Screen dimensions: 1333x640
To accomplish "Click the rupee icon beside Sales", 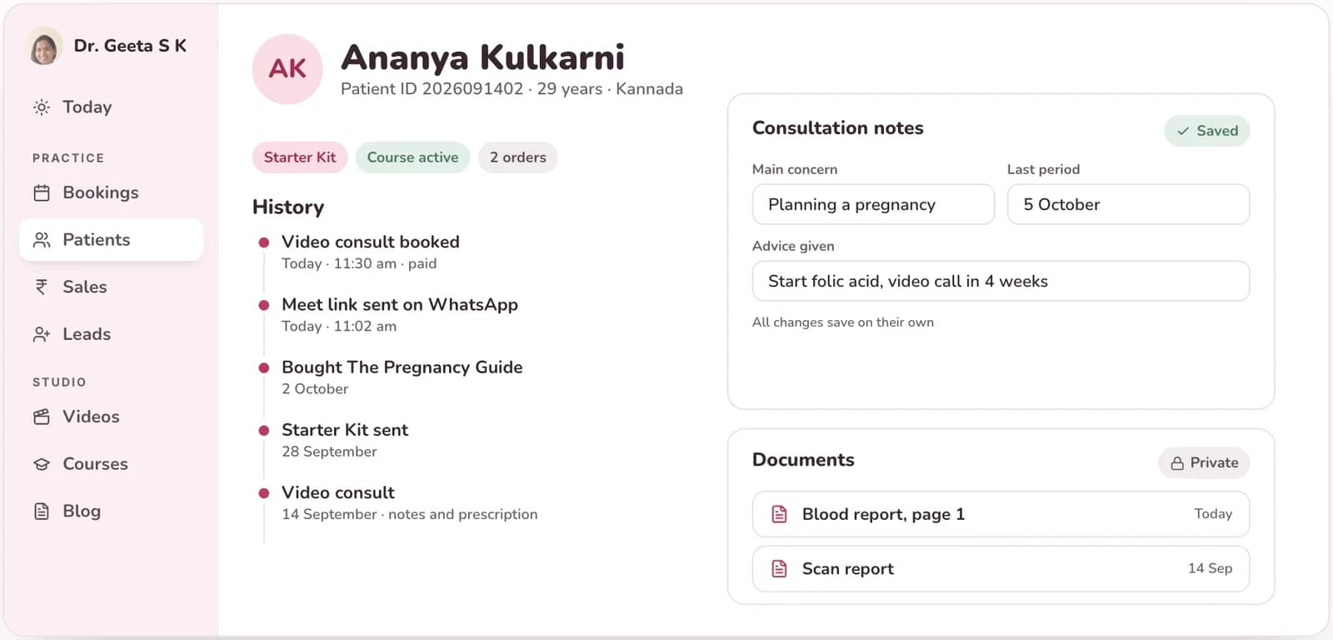I will click(x=42, y=287).
